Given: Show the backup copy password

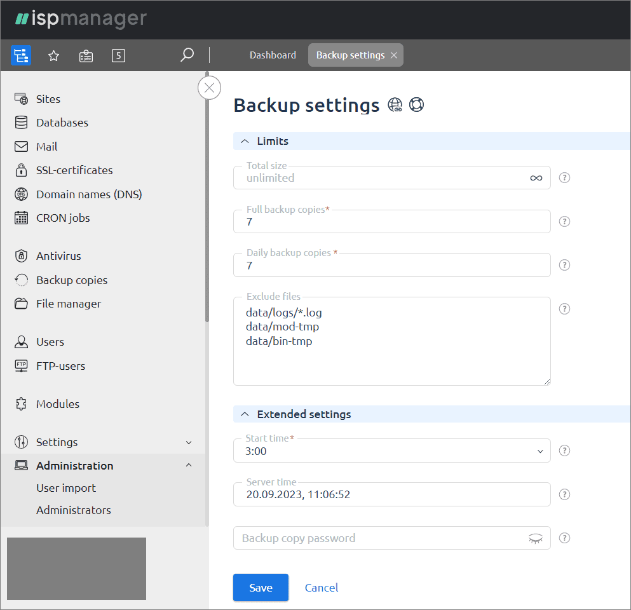Looking at the screenshot, I should pyautogui.click(x=536, y=538).
